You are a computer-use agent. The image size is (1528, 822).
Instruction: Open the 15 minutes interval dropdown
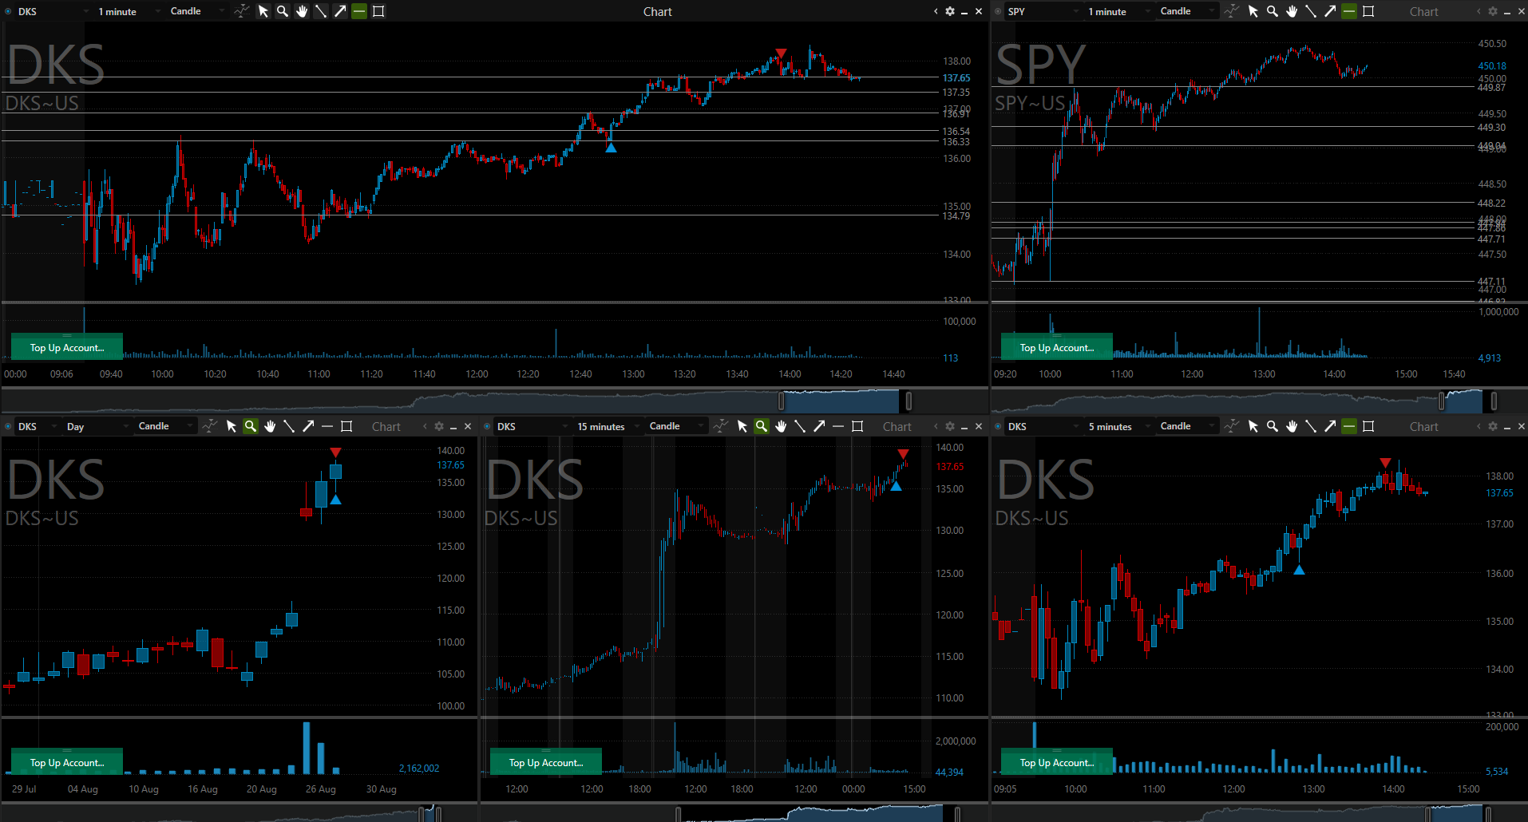point(608,426)
